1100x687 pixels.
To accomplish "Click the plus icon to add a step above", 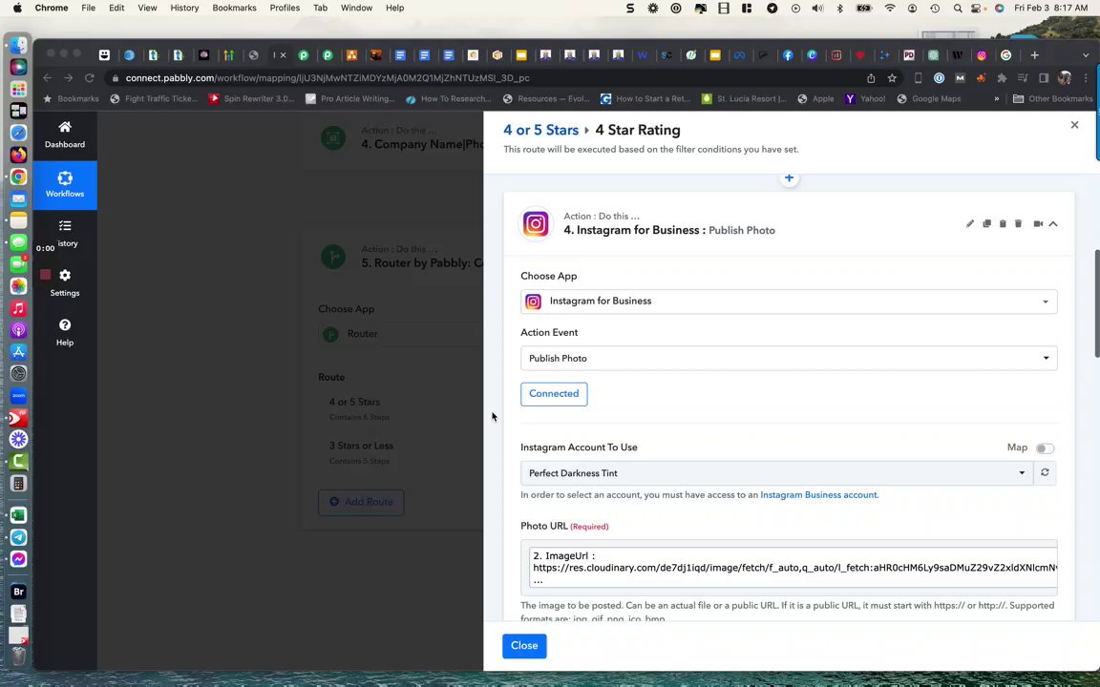I will [x=789, y=178].
